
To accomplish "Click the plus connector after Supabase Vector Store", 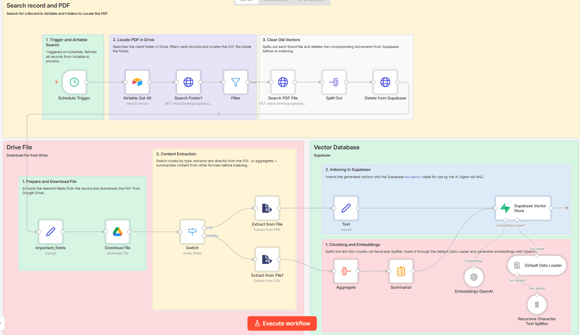I will point(566,208).
